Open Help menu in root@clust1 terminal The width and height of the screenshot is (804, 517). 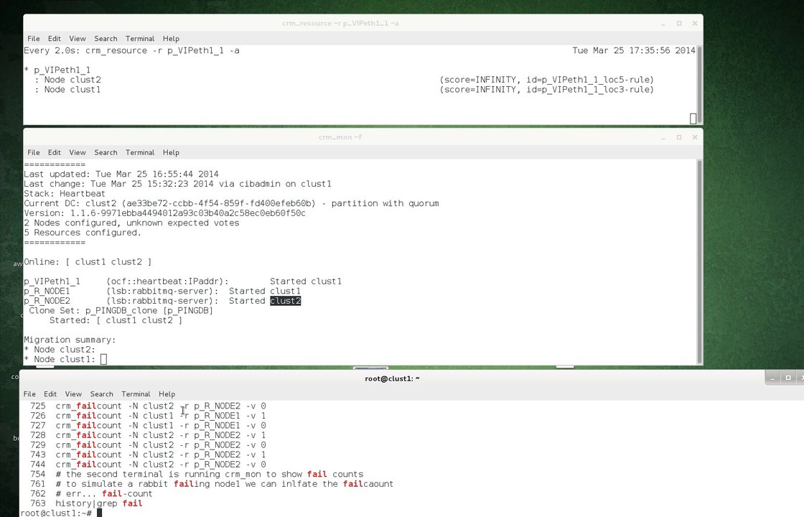167,394
